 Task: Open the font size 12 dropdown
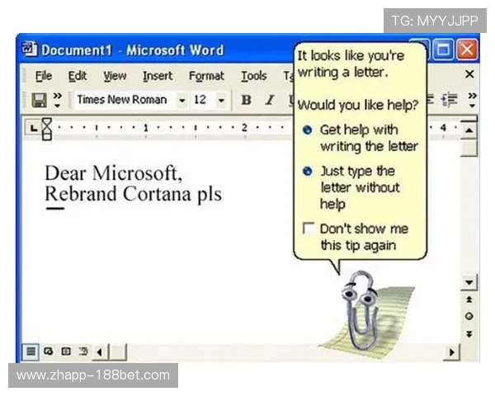tap(221, 100)
